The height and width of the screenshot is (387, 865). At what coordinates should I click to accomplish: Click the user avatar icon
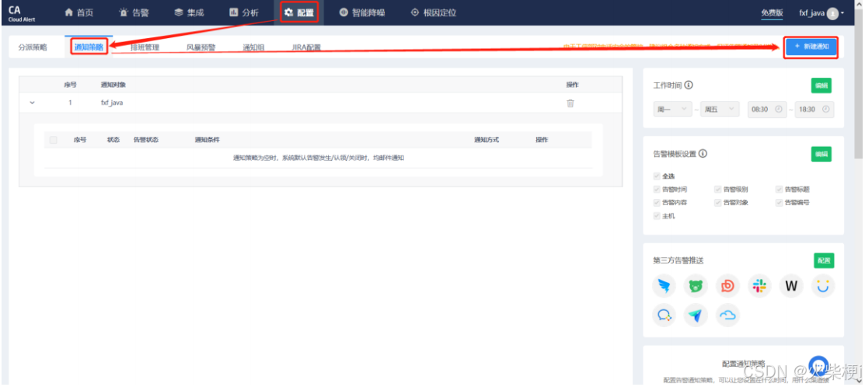[x=832, y=14]
